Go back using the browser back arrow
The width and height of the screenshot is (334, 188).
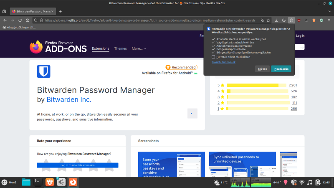pos(5,20)
